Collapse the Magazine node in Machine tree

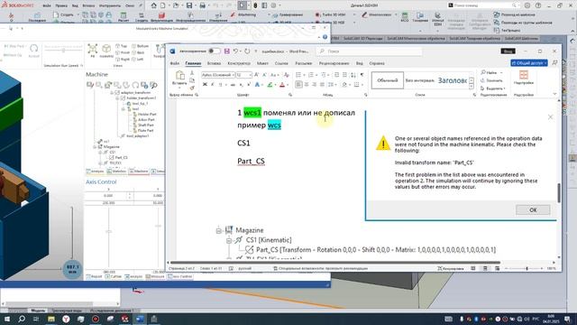(95, 146)
